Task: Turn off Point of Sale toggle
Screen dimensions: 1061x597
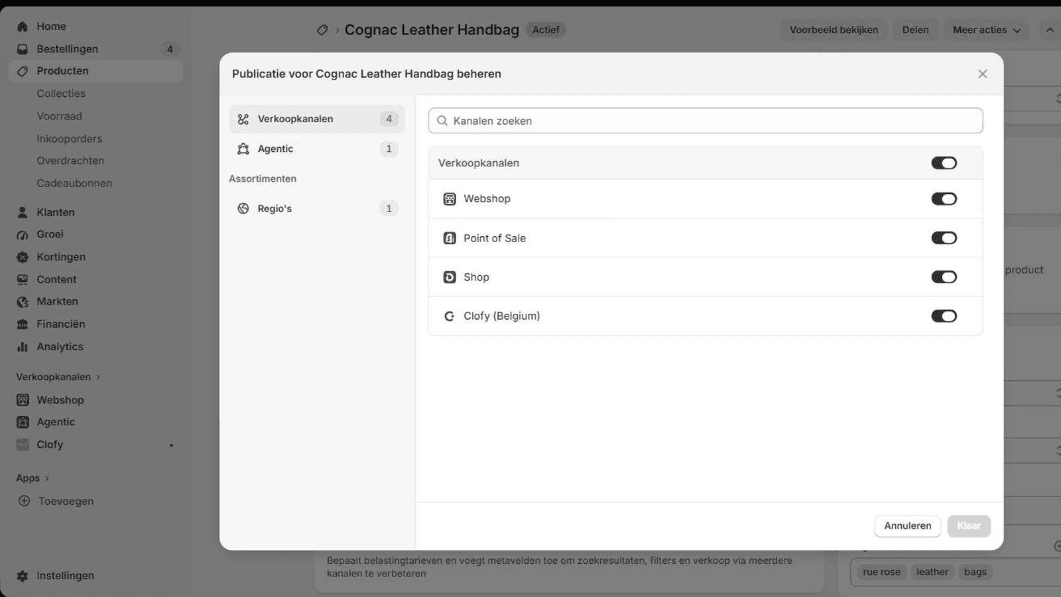Action: click(x=944, y=238)
